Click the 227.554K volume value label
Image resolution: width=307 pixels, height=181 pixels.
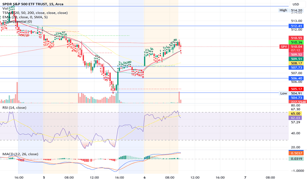[x=297, y=102]
